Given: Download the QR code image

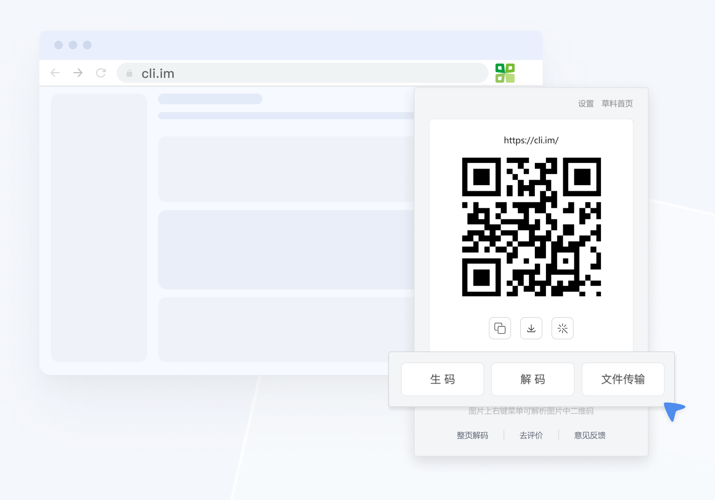Looking at the screenshot, I should 531,328.
